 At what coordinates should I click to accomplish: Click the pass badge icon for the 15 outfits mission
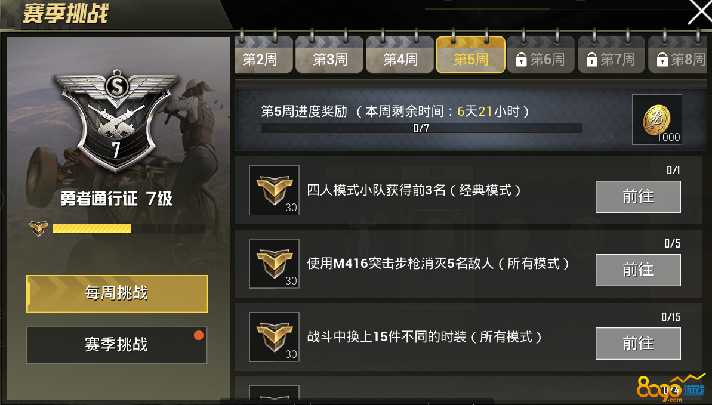click(x=275, y=337)
